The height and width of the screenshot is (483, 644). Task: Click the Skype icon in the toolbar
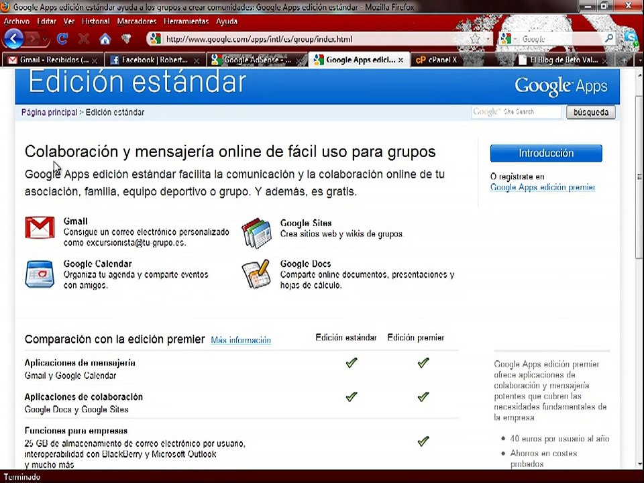point(630,38)
